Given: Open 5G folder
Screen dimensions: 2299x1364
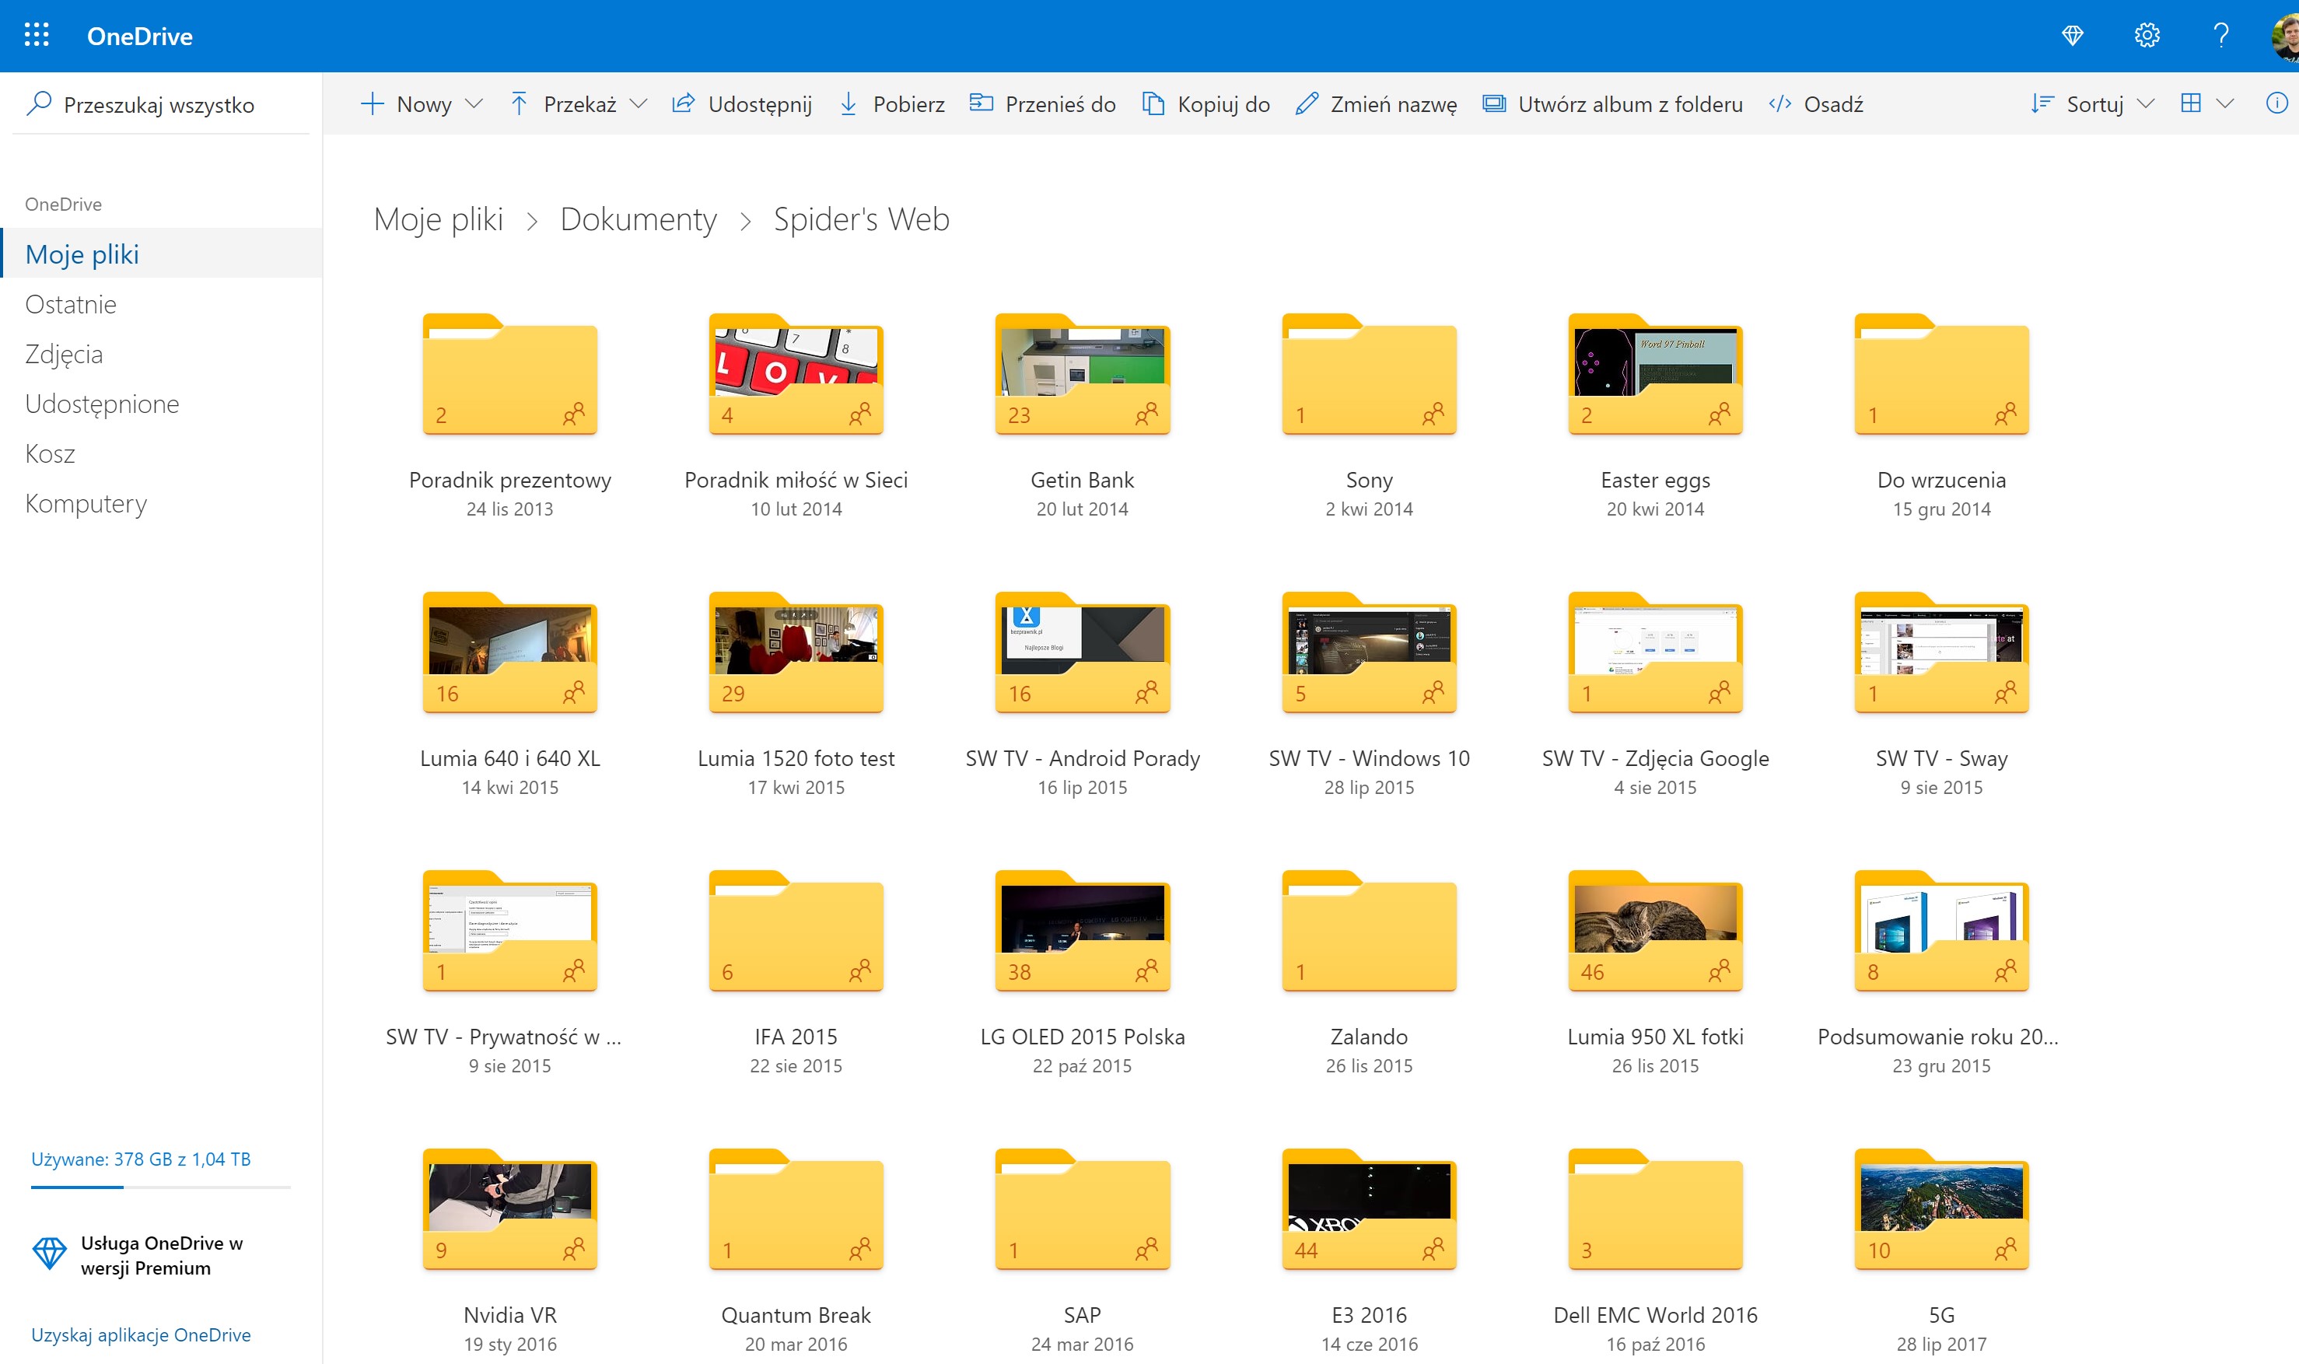Looking at the screenshot, I should (x=1941, y=1211).
